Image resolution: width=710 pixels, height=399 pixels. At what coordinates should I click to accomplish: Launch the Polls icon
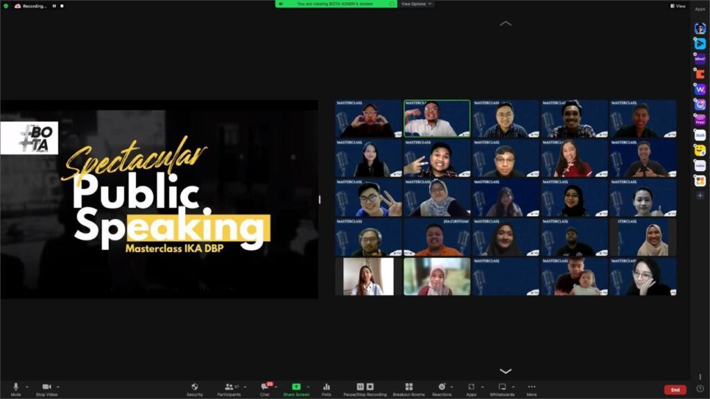(x=326, y=387)
